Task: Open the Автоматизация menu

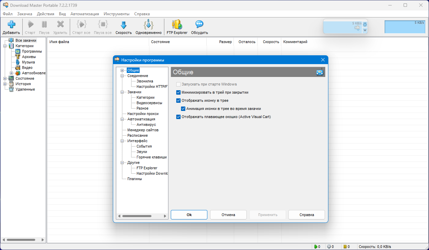Action: pyautogui.click(x=85, y=14)
